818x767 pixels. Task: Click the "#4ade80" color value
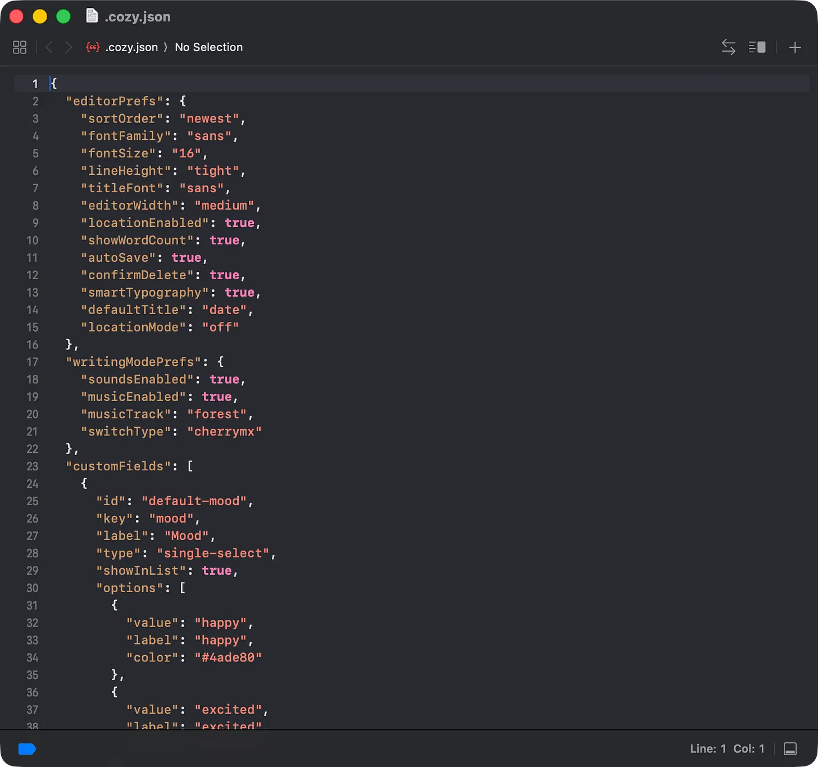(x=228, y=658)
